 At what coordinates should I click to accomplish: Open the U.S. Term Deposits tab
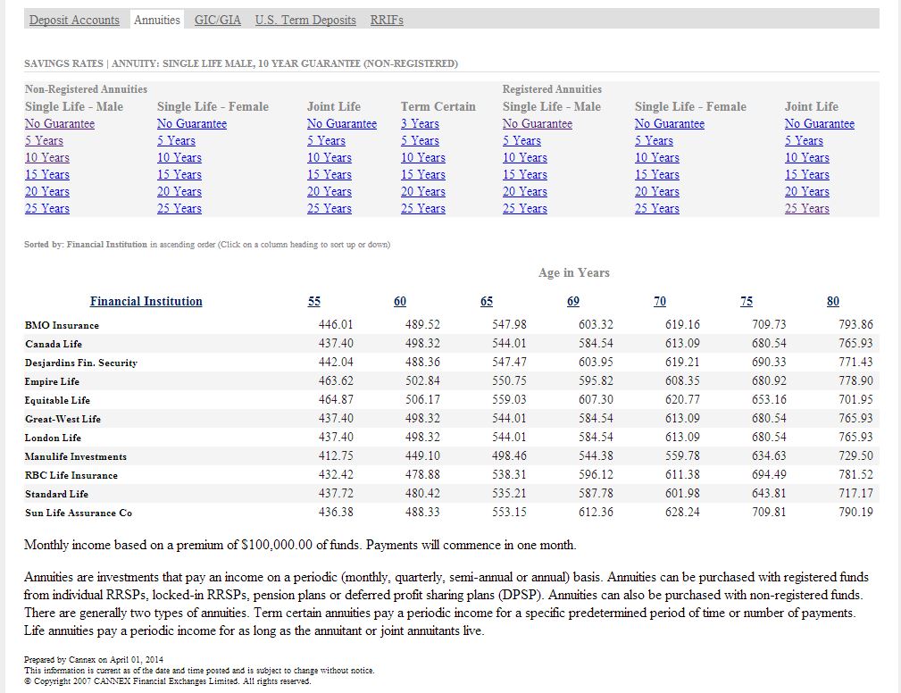point(305,20)
